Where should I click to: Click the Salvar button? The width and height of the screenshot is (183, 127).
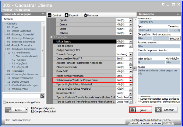pos(140,110)
